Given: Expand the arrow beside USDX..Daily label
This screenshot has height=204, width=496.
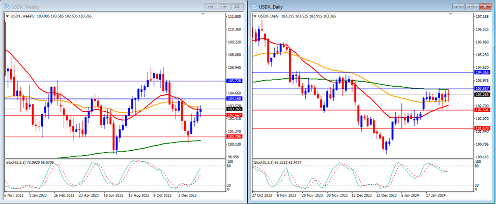Looking at the screenshot, I should pos(255,16).
